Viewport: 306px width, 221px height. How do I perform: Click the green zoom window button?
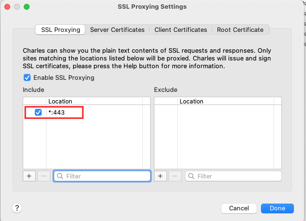[x=27, y=7]
